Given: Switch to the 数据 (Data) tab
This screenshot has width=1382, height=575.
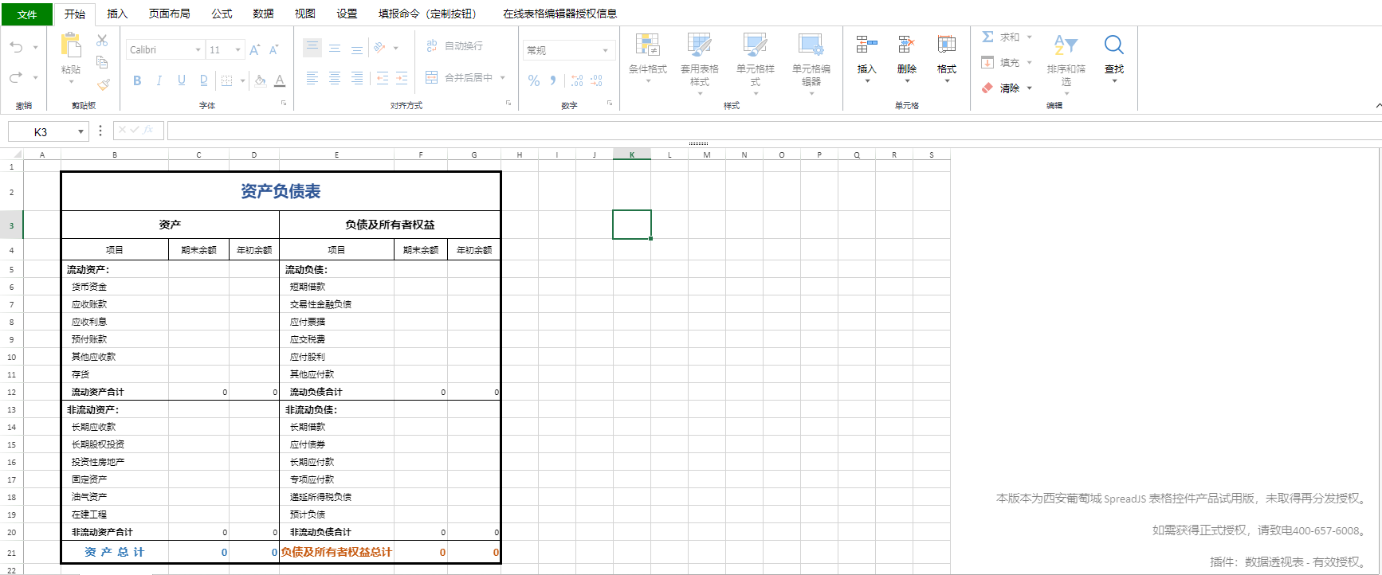Looking at the screenshot, I should click(263, 14).
